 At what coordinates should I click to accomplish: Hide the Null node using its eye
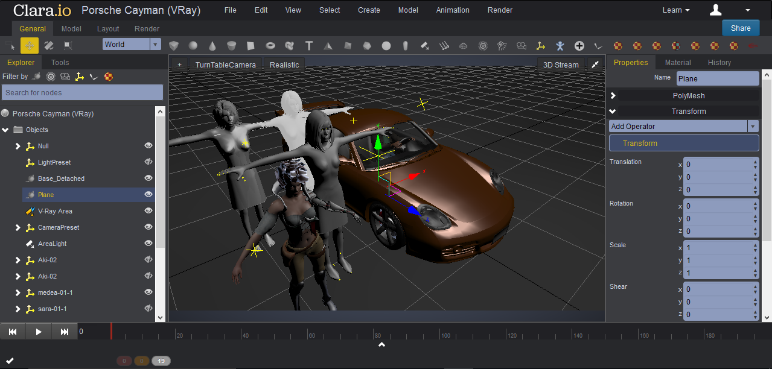(x=148, y=146)
